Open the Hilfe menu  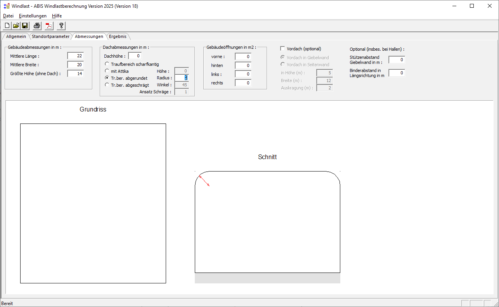(57, 16)
